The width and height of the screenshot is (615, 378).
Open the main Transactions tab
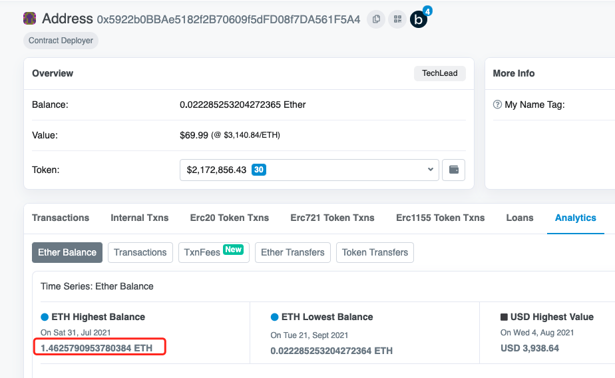[61, 218]
